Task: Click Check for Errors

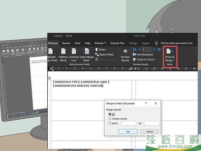Action: tap(144, 59)
